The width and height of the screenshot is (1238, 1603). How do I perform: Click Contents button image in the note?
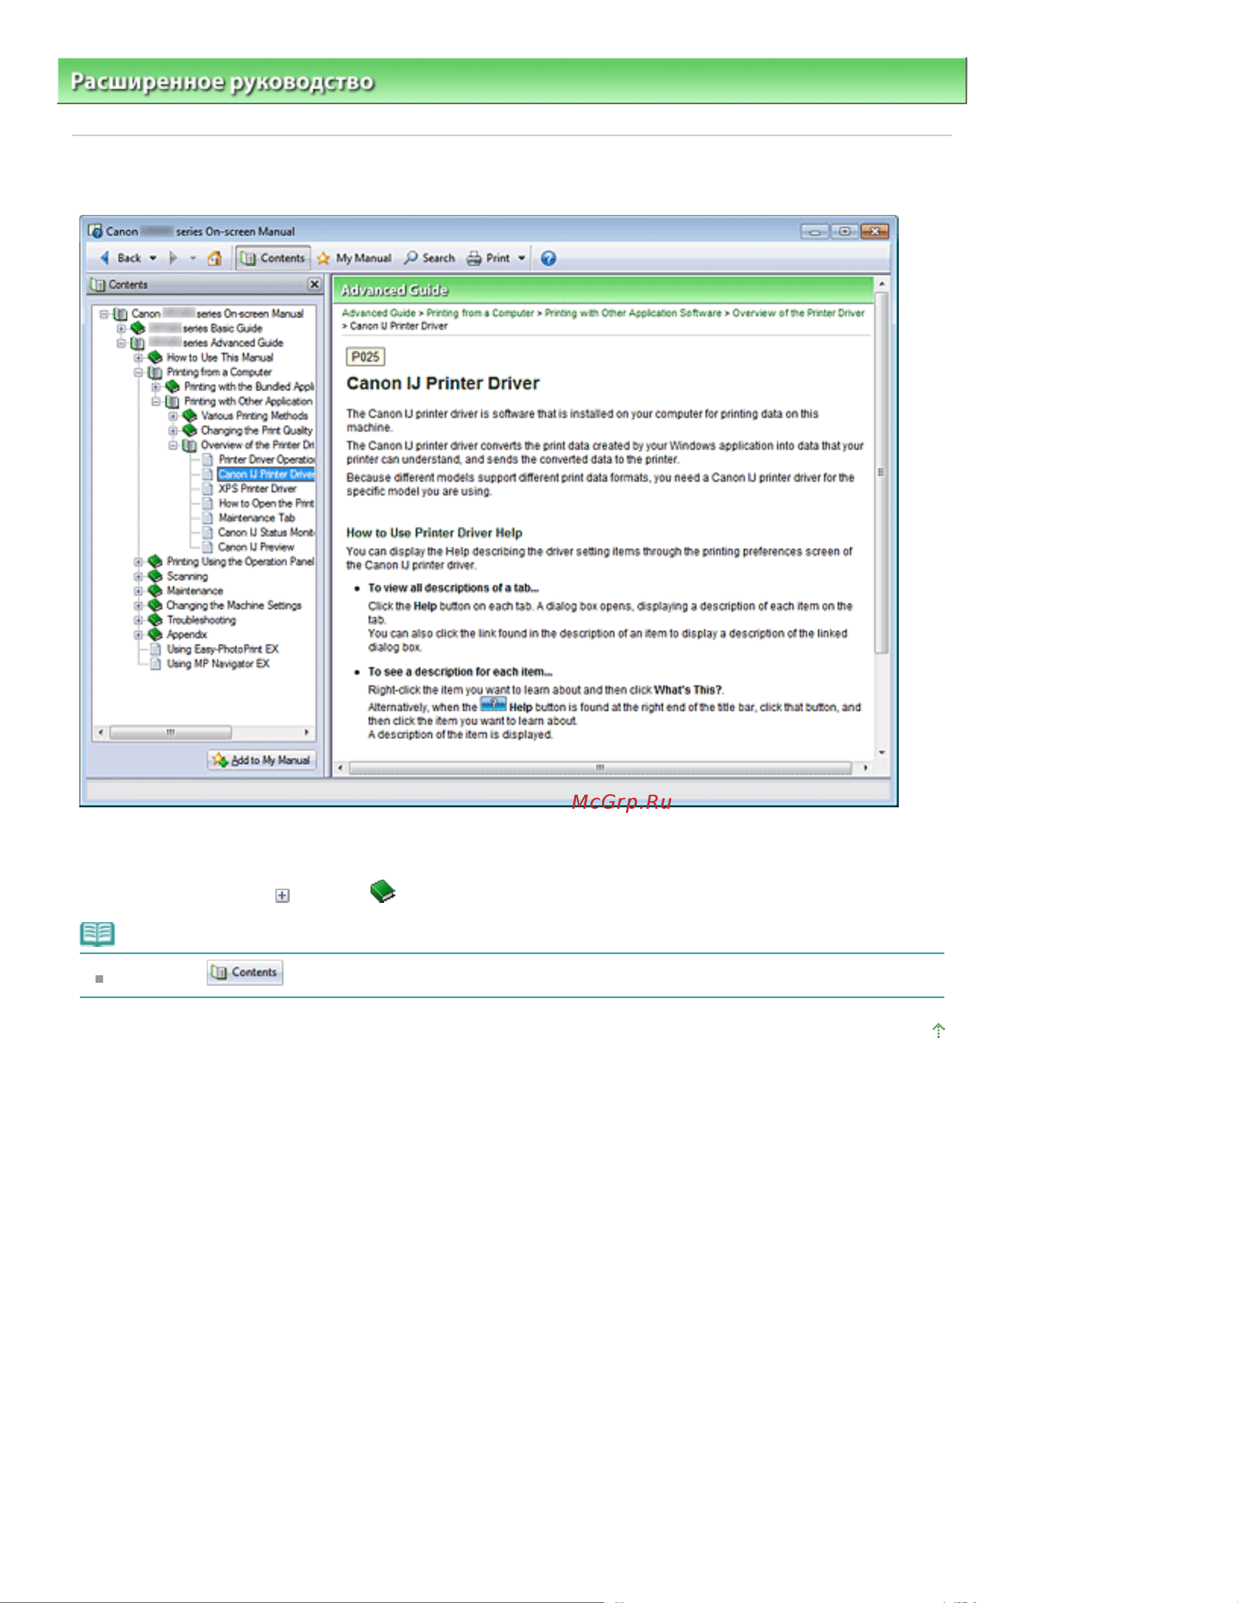click(x=245, y=973)
